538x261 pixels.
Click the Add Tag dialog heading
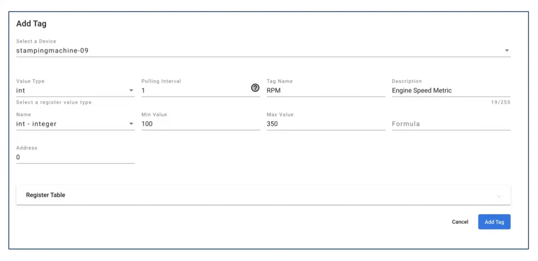[31, 24]
